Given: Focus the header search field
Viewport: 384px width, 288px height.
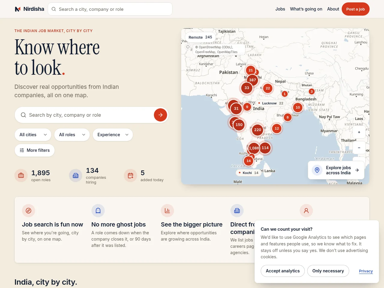Looking at the screenshot, I should [110, 9].
